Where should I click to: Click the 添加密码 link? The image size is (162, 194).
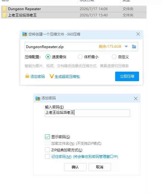pyautogui.click(x=38, y=77)
